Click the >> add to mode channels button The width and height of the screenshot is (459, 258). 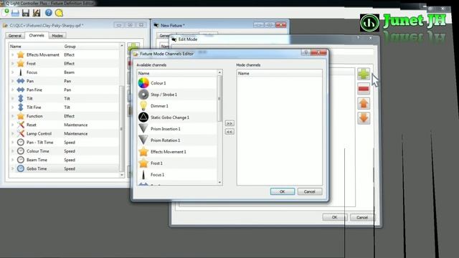229,123
